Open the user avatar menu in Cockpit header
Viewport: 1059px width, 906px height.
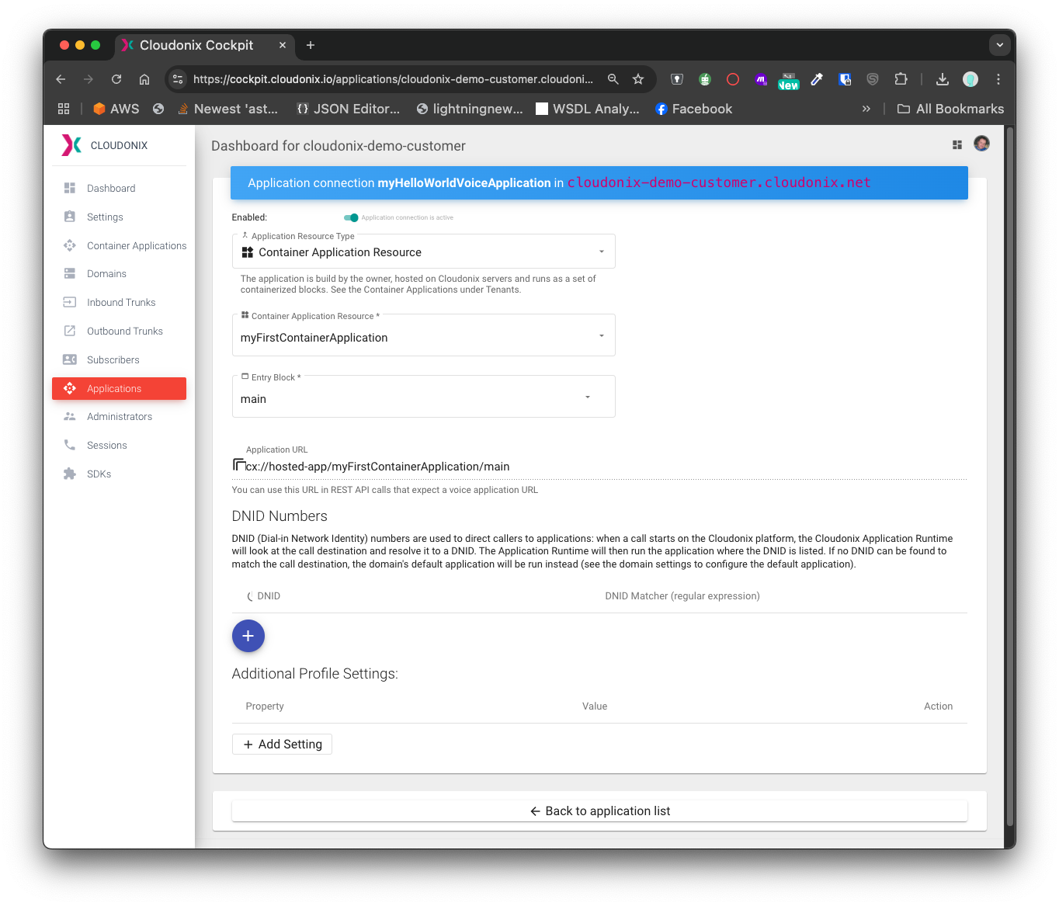coord(981,144)
